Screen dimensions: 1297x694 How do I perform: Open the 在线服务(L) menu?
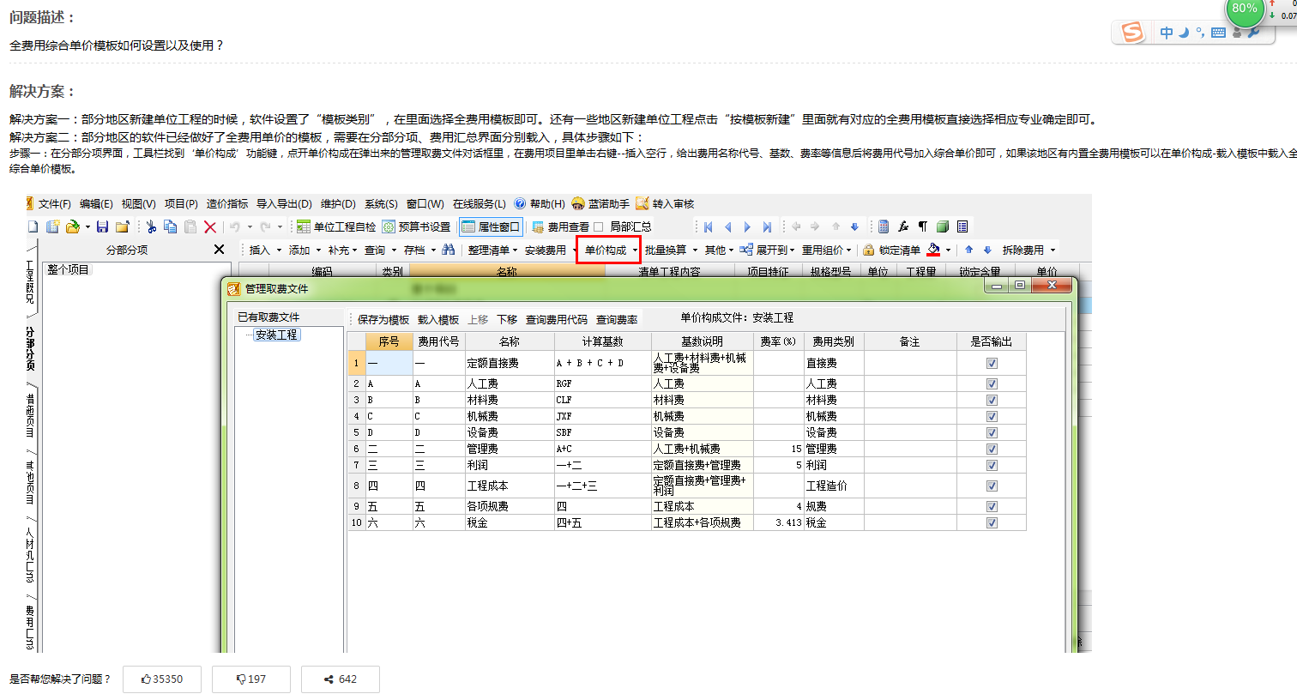tap(479, 204)
